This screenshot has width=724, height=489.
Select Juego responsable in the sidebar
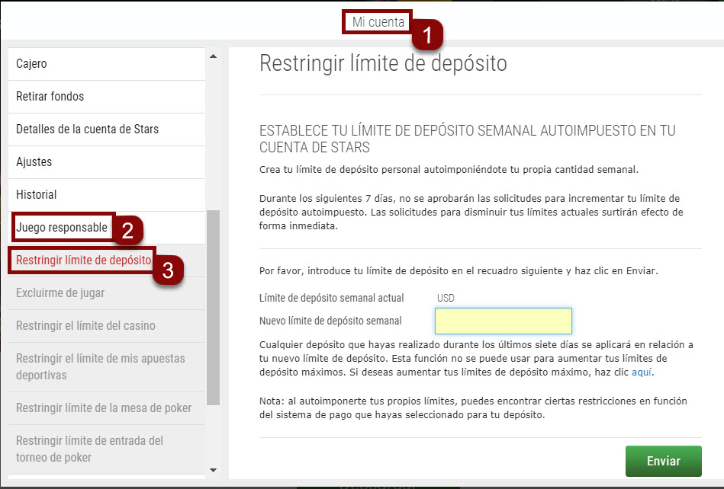click(61, 227)
